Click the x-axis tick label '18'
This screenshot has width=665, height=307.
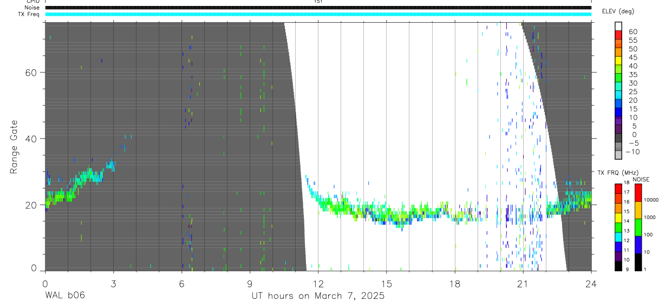(454, 284)
